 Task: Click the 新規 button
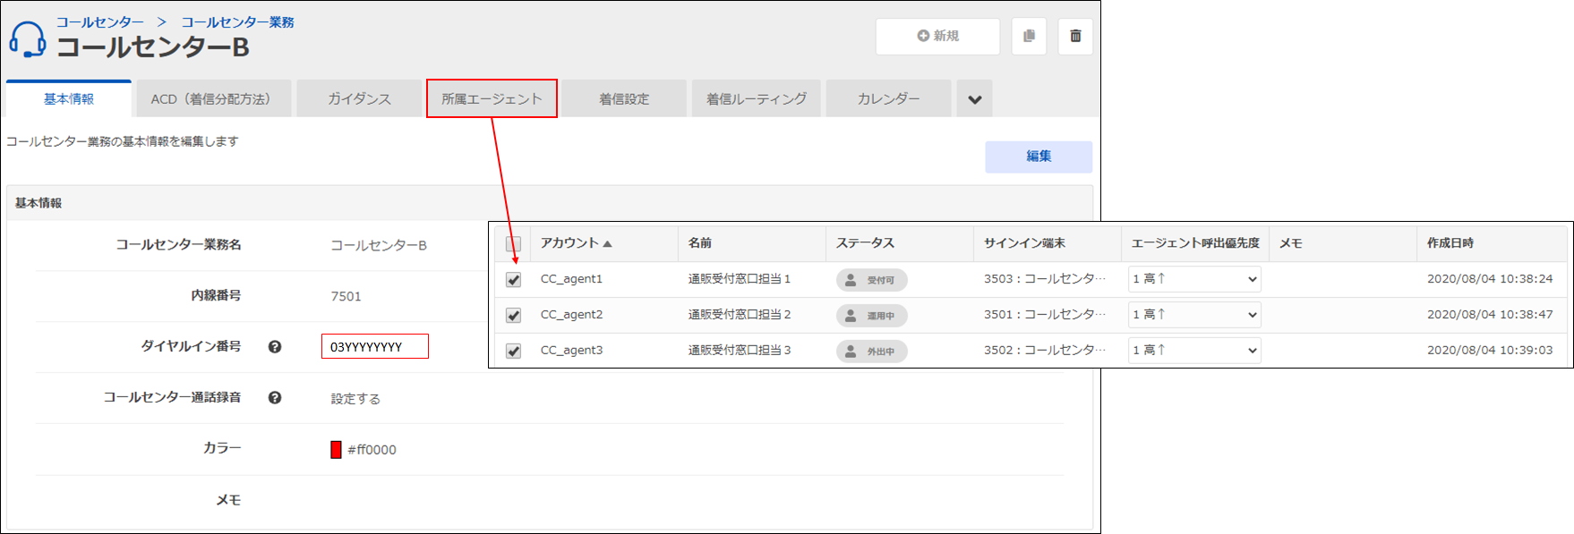(x=937, y=37)
